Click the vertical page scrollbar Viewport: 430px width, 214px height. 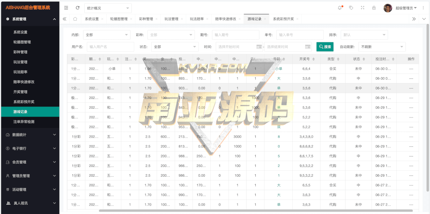pyautogui.click(x=427, y=108)
